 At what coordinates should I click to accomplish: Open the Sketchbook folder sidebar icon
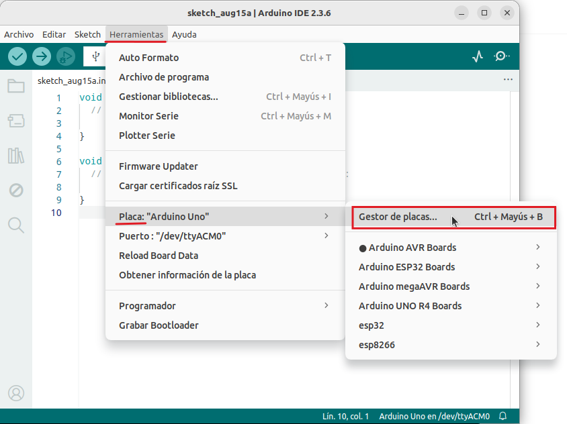16,86
